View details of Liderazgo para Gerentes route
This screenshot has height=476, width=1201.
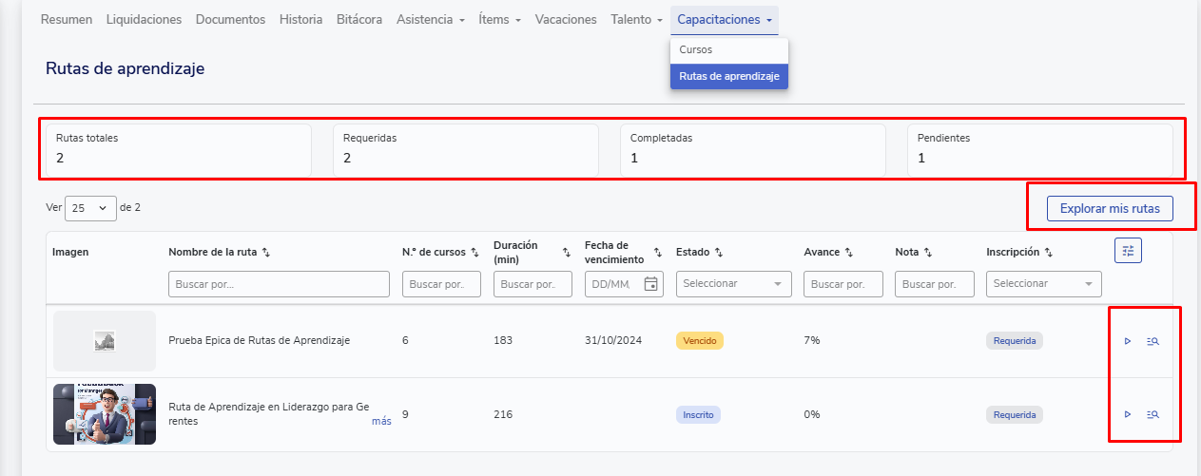(1153, 414)
